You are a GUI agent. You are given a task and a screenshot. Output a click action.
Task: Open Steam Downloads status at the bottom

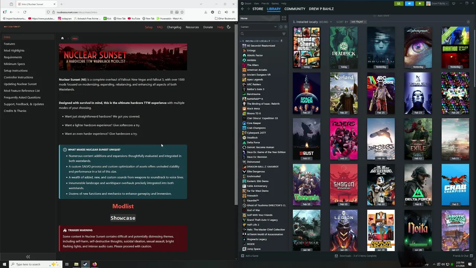[x=356, y=256]
